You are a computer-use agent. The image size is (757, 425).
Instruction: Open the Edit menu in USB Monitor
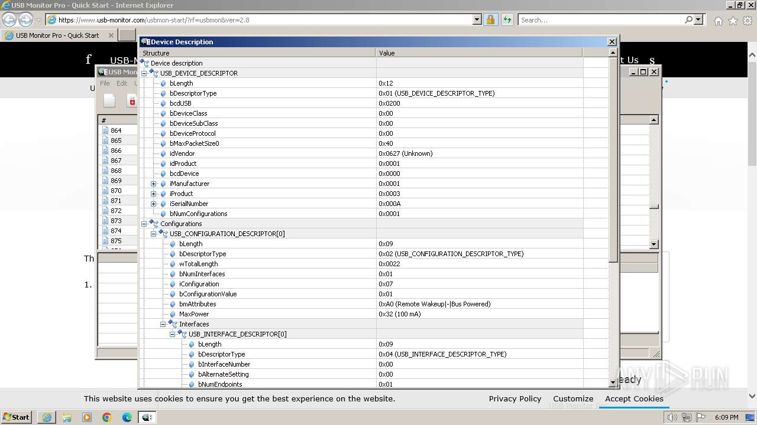point(122,83)
